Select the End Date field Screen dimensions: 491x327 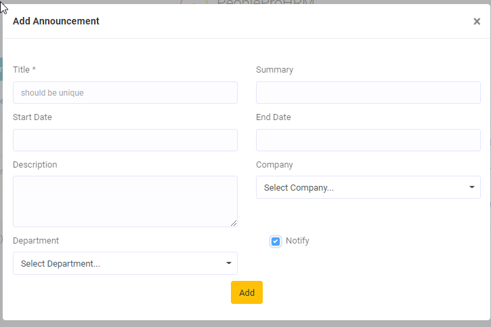coord(368,140)
